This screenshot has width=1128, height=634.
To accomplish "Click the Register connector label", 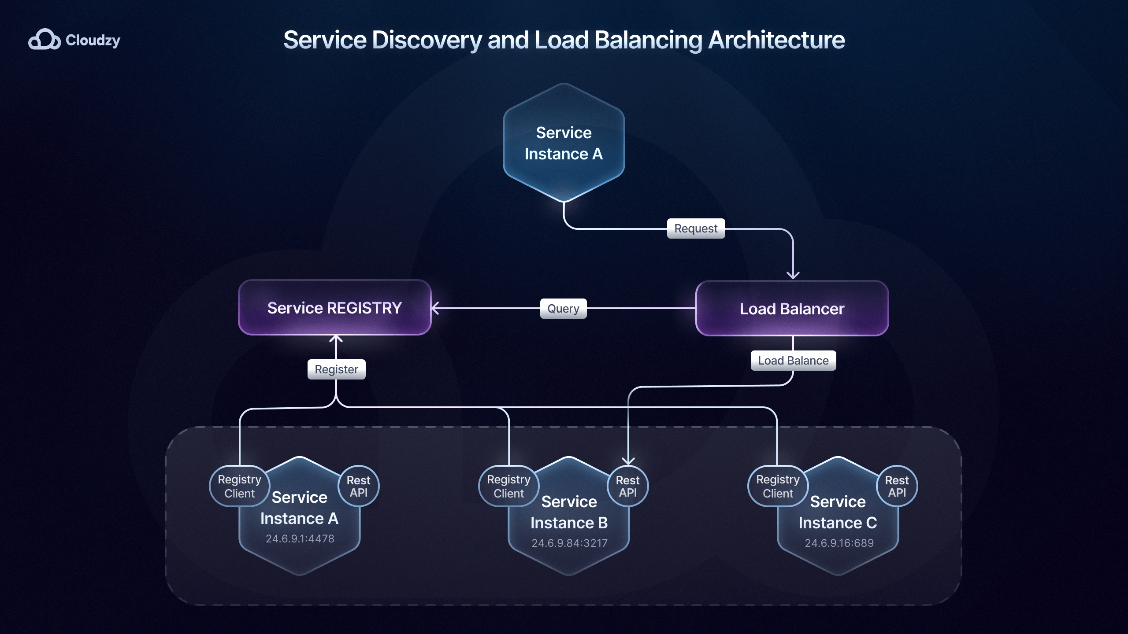I will point(336,369).
